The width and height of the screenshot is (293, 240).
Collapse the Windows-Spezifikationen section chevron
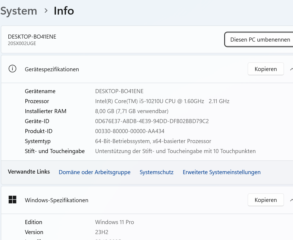click(291, 200)
